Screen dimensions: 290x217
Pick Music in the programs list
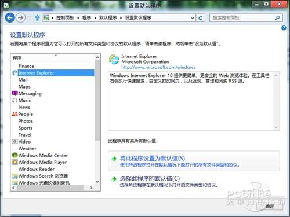(x=24, y=100)
